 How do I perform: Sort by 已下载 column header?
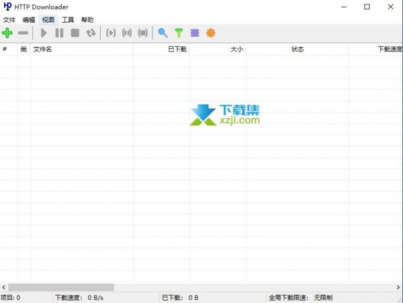coord(161,49)
